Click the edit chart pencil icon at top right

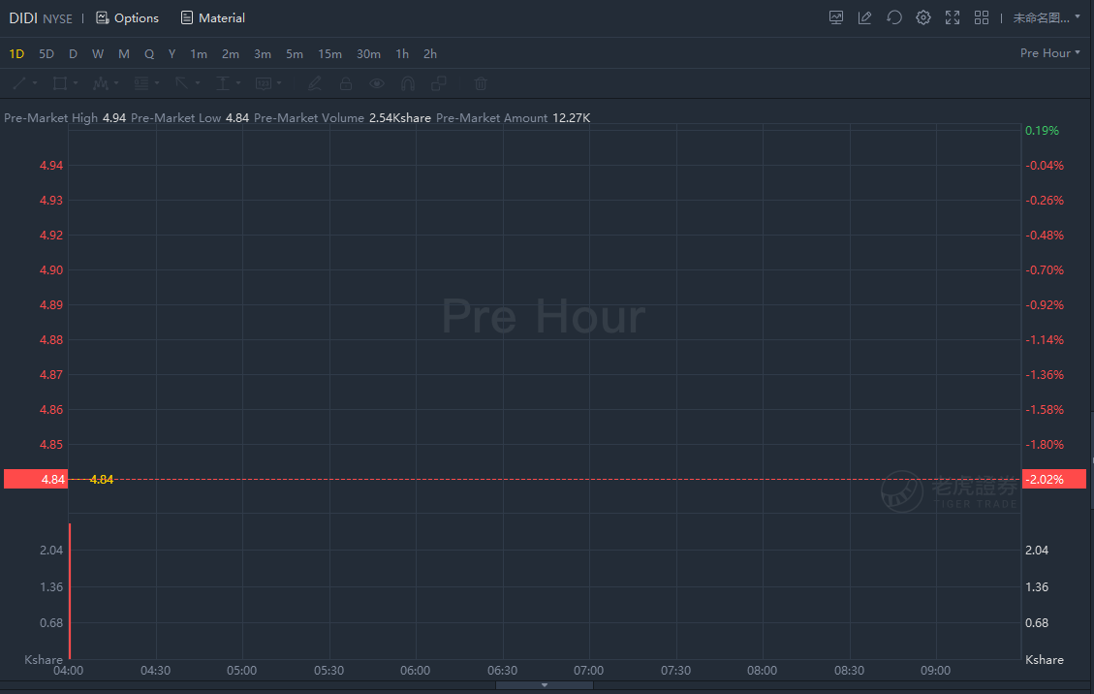(x=865, y=18)
